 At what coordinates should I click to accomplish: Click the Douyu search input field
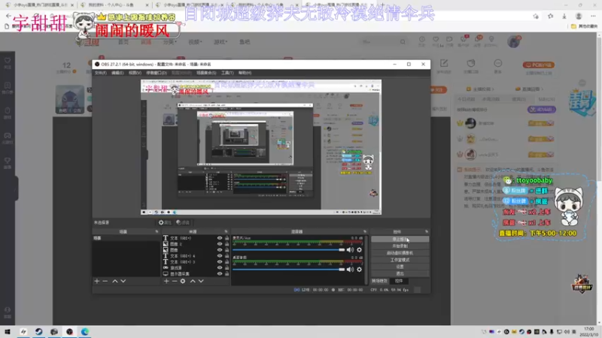pos(380,42)
